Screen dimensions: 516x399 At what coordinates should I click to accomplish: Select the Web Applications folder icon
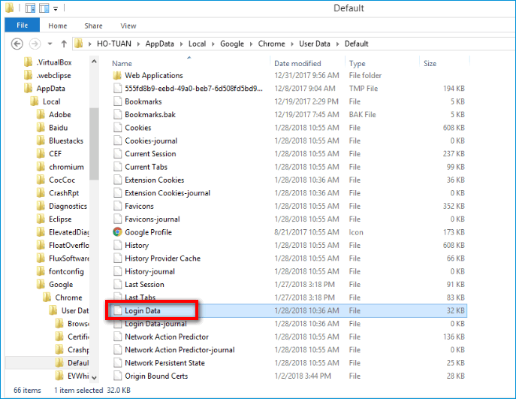click(117, 76)
